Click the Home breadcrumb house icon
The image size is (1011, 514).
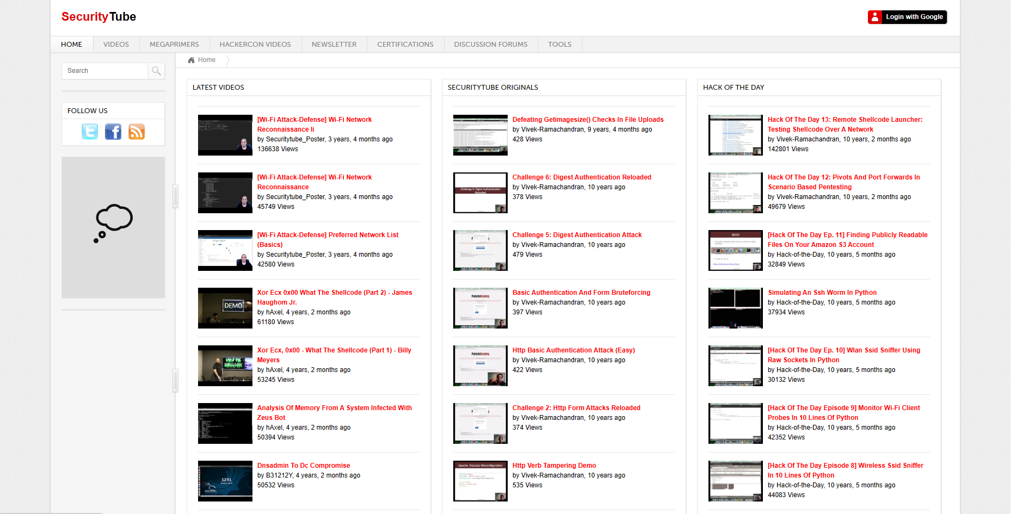pyautogui.click(x=191, y=60)
